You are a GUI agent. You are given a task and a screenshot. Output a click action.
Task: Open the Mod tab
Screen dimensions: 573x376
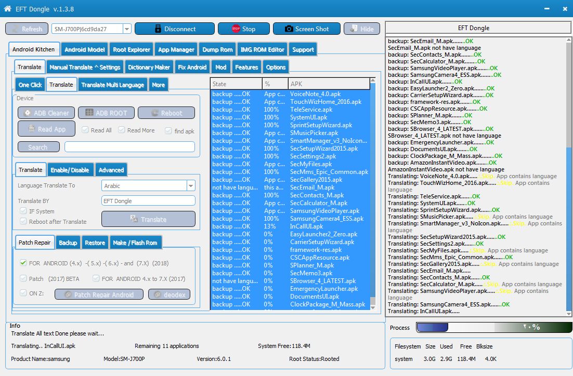[x=220, y=67]
